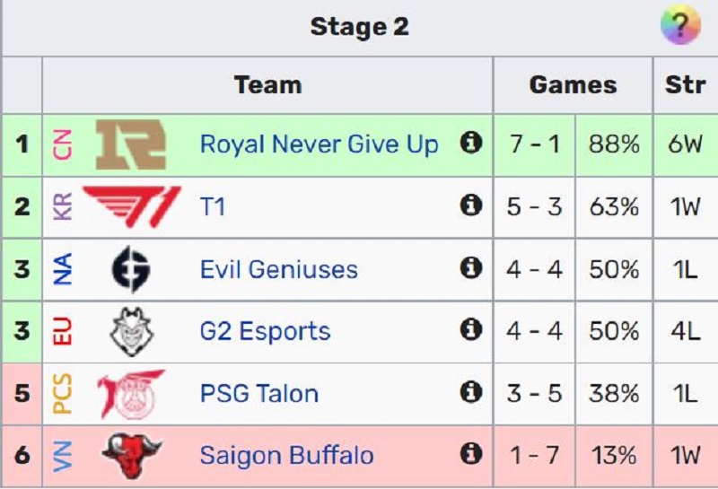Click the Games column header
The width and height of the screenshot is (718, 489).
(x=573, y=85)
